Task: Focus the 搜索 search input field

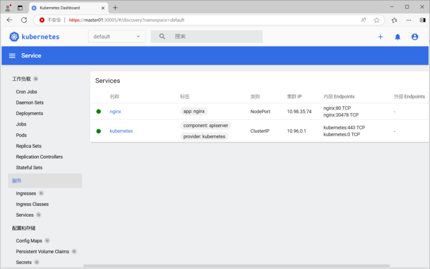Action: click(206, 37)
